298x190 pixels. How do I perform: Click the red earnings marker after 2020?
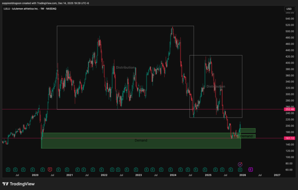[50, 169]
